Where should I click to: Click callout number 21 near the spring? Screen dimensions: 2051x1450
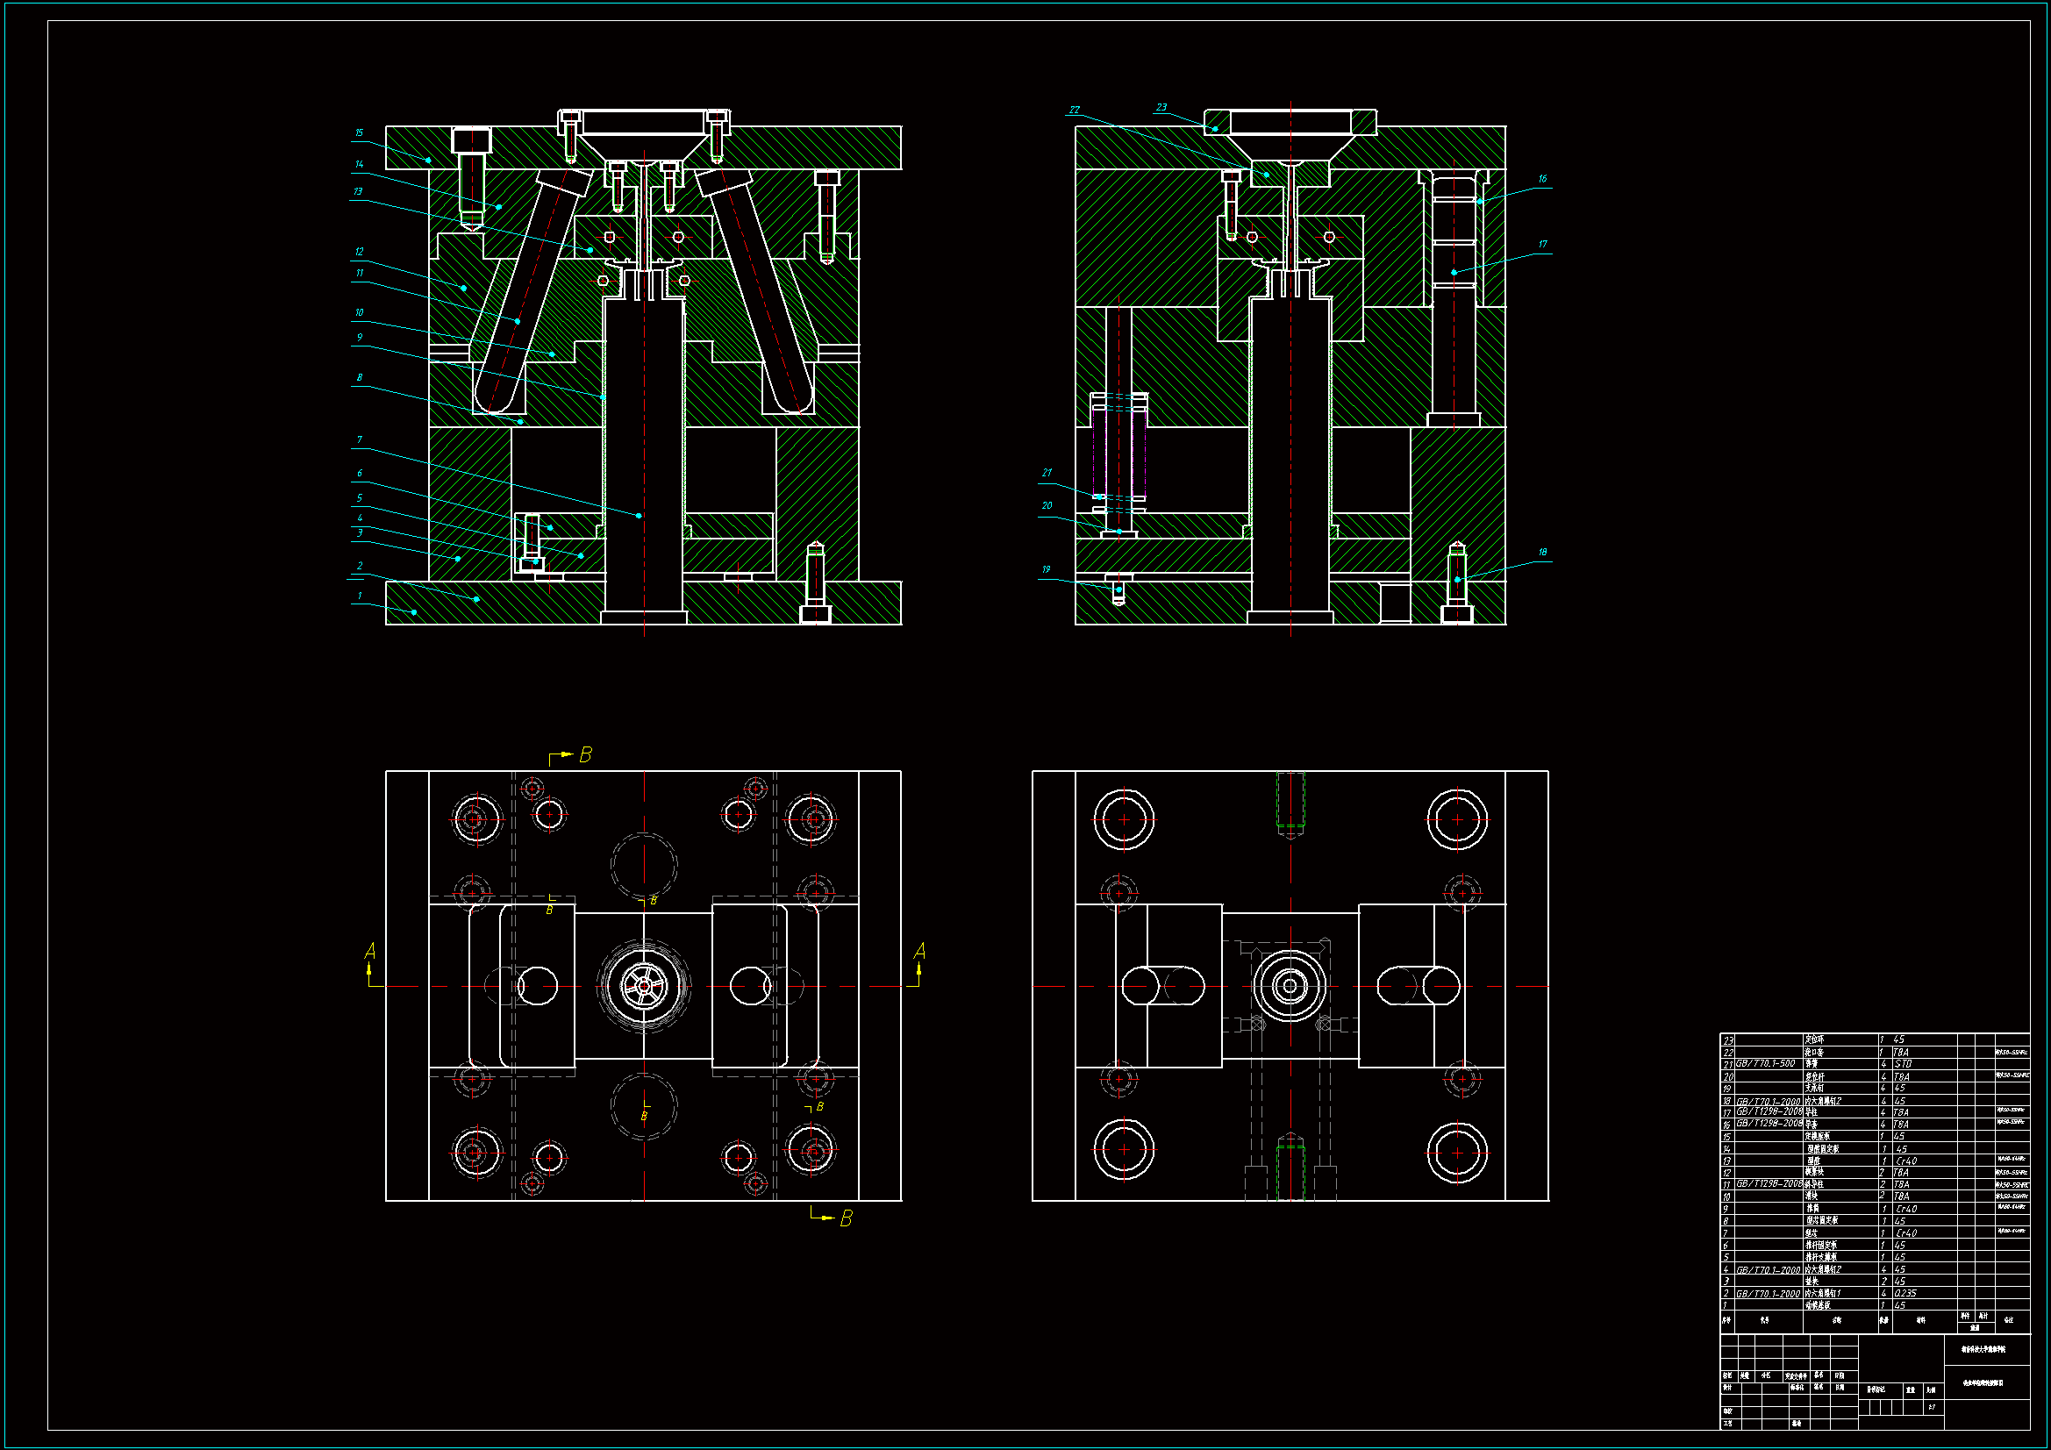point(1047,473)
